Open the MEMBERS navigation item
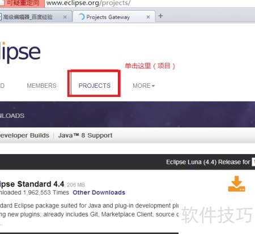Image resolution: width=255 pixels, height=234 pixels. (x=41, y=86)
